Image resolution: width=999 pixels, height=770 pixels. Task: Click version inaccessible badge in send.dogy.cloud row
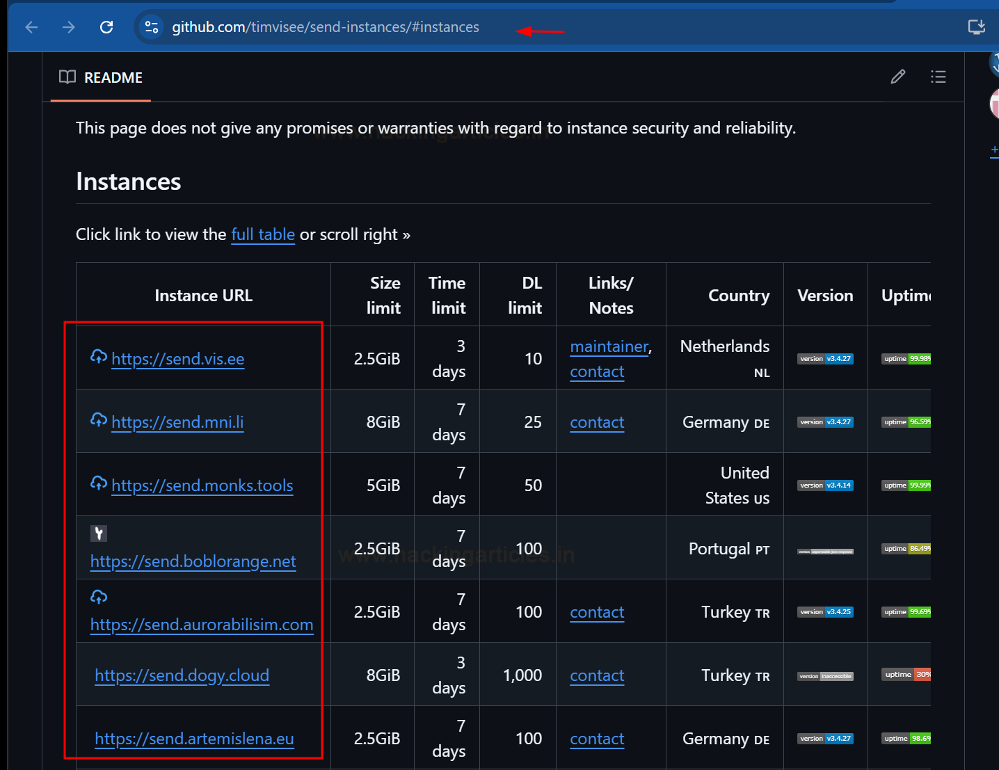tap(825, 676)
